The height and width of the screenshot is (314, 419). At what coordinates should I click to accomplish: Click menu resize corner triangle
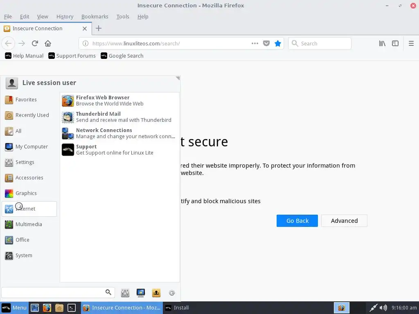[x=178, y=78]
